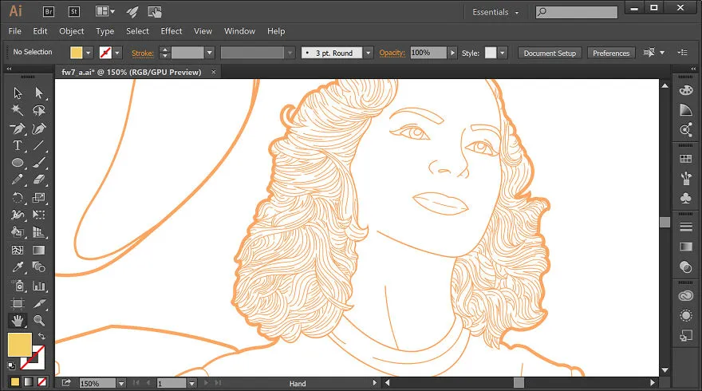
Task: Open the Effect menu
Action: pyautogui.click(x=172, y=31)
